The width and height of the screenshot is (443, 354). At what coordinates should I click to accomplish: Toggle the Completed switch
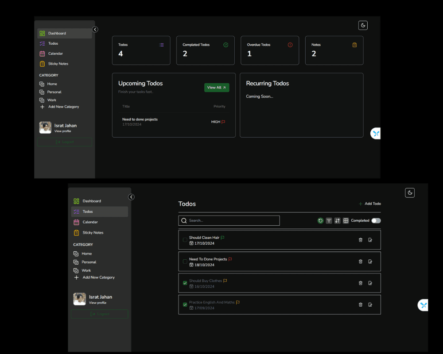(x=376, y=221)
